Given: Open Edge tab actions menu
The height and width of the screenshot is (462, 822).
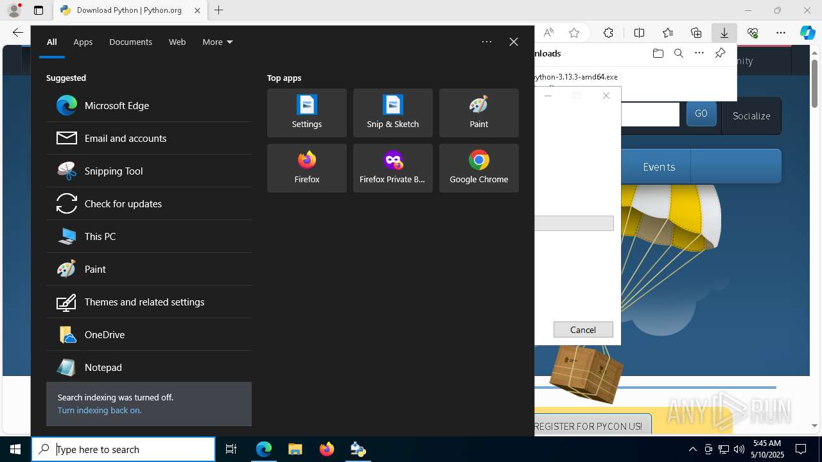Looking at the screenshot, I should point(39,10).
